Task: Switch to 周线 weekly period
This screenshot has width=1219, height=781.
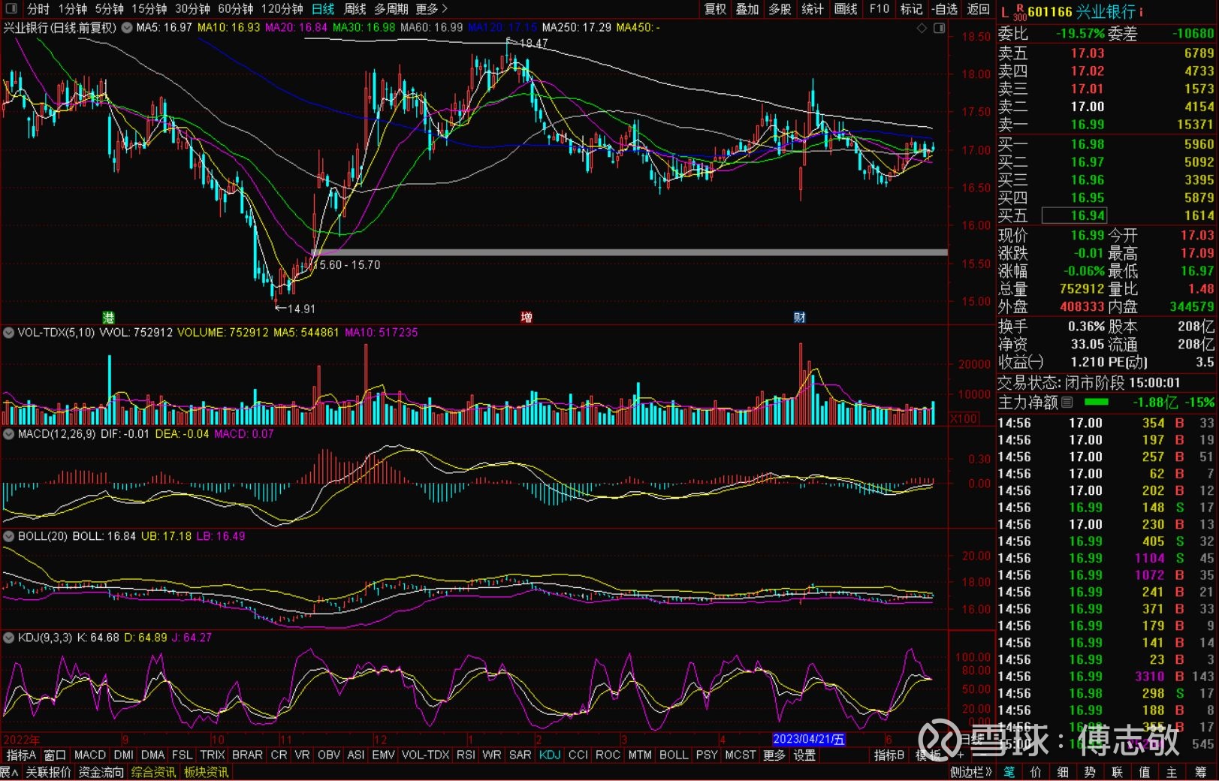Action: point(355,9)
